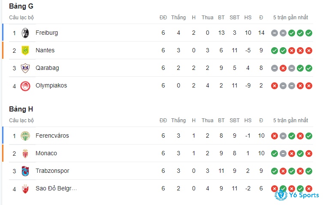The height and width of the screenshot is (205, 323).
Task: Open the Olympiakos team name link
Action: [51, 85]
